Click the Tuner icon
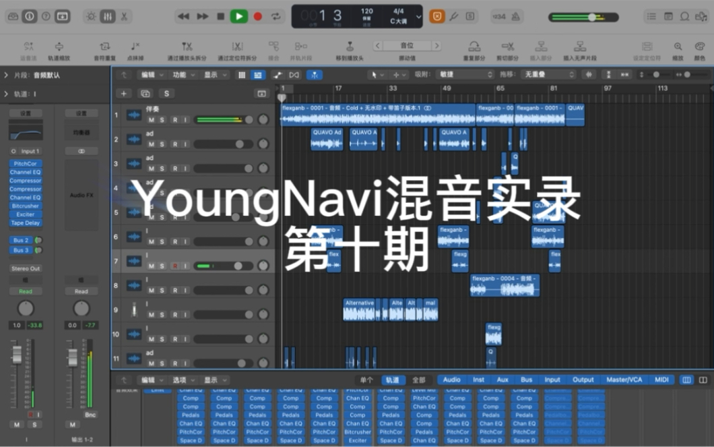This screenshot has width=714, height=447. coord(453,16)
